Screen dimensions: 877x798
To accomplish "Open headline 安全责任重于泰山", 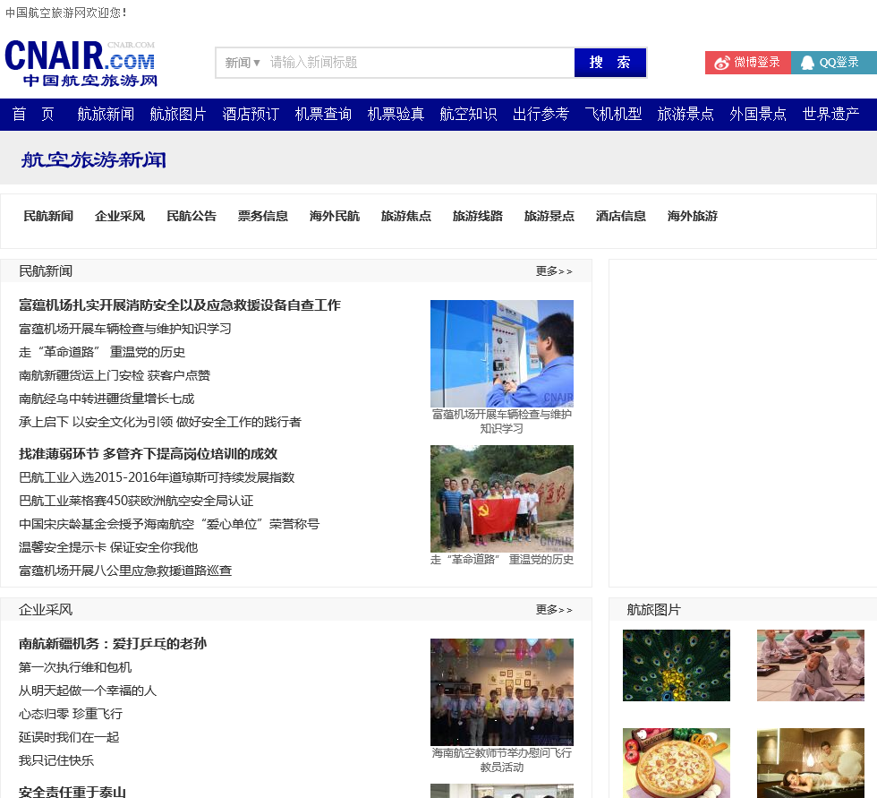I will point(72,792).
